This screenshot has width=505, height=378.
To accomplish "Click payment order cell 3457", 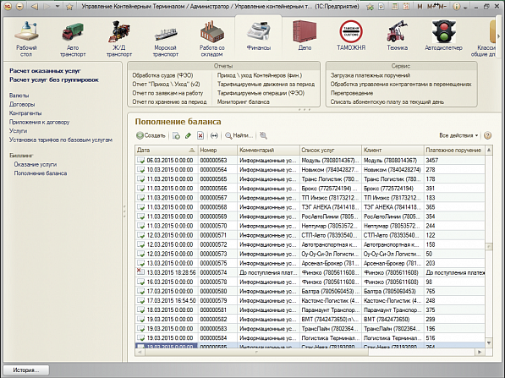I will point(454,160).
